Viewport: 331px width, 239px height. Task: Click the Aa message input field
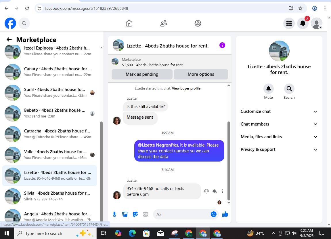[181, 215]
